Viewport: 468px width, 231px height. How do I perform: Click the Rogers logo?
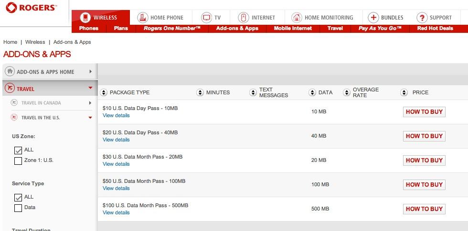pos(31,8)
